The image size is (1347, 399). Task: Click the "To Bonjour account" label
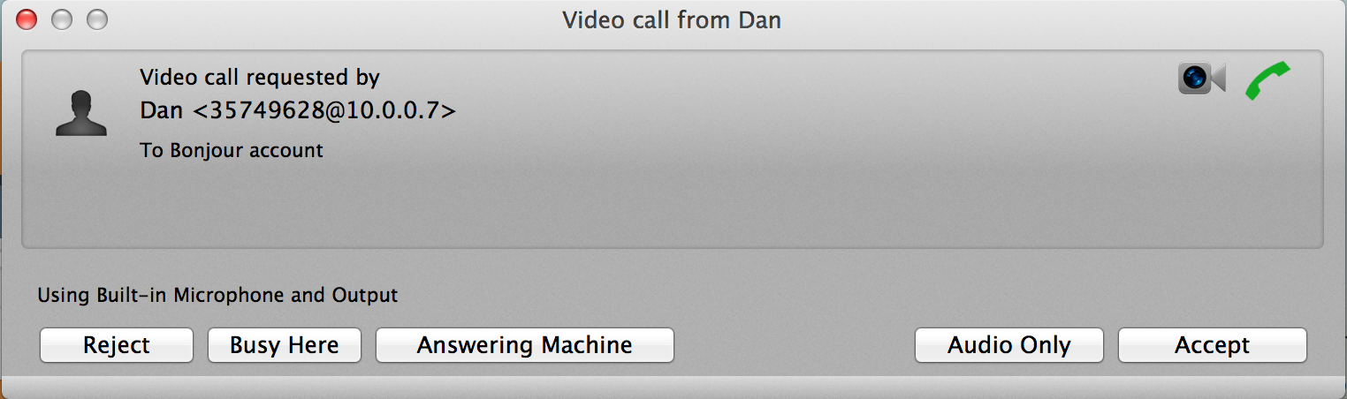tap(232, 151)
